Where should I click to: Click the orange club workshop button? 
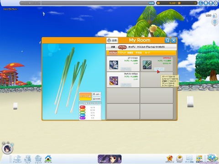(85, 97)
